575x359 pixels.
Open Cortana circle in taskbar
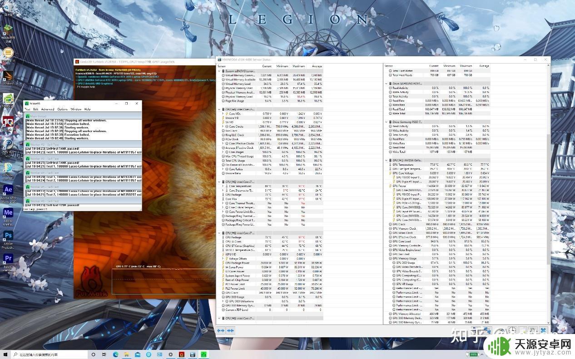pyautogui.click(x=93, y=354)
